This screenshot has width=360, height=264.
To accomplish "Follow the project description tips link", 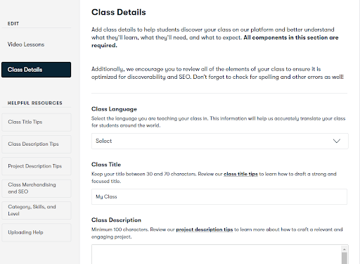I will 205,230.
